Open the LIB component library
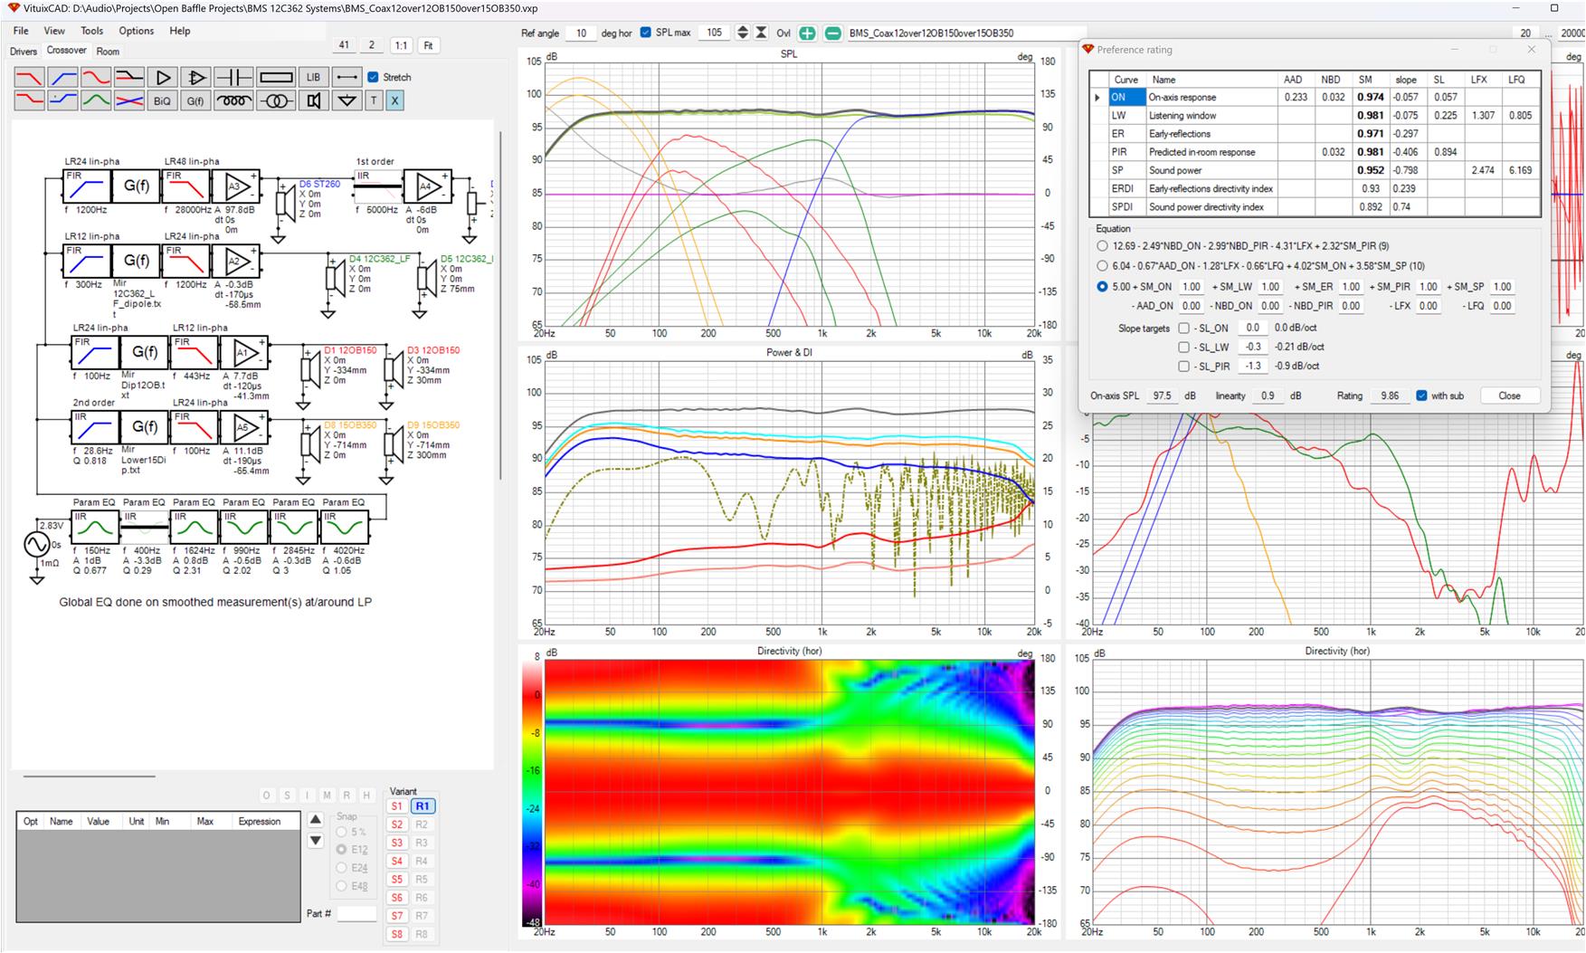This screenshot has width=1586, height=953. (x=313, y=78)
